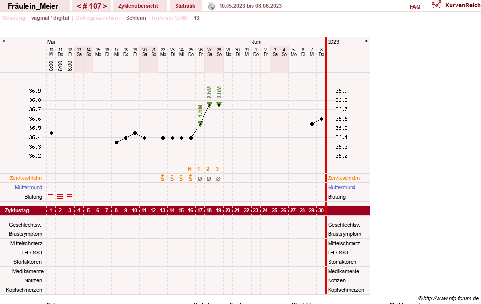This screenshot has width=481, height=304.
Task: Click the 2023 year label
Action: (x=334, y=42)
